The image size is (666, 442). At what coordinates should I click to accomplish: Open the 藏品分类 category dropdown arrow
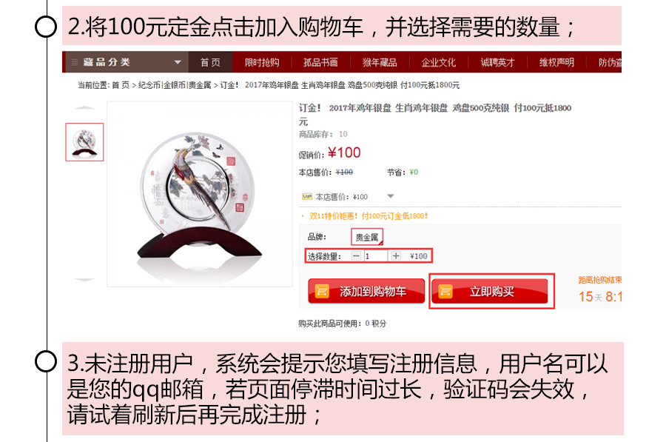tap(178, 62)
